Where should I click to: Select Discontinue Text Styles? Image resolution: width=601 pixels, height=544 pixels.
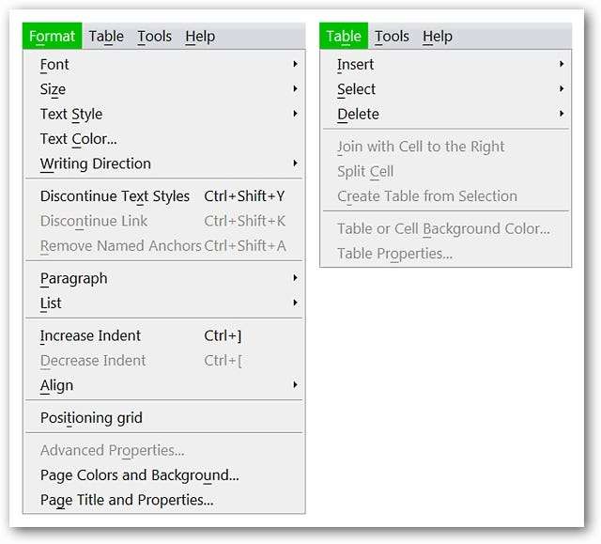[x=115, y=196]
